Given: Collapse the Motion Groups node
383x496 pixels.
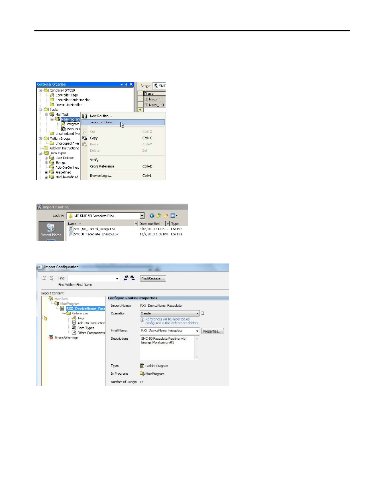Looking at the screenshot, I should tap(41, 139).
